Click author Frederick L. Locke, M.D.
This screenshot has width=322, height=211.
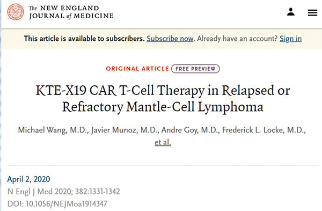tap(264, 130)
